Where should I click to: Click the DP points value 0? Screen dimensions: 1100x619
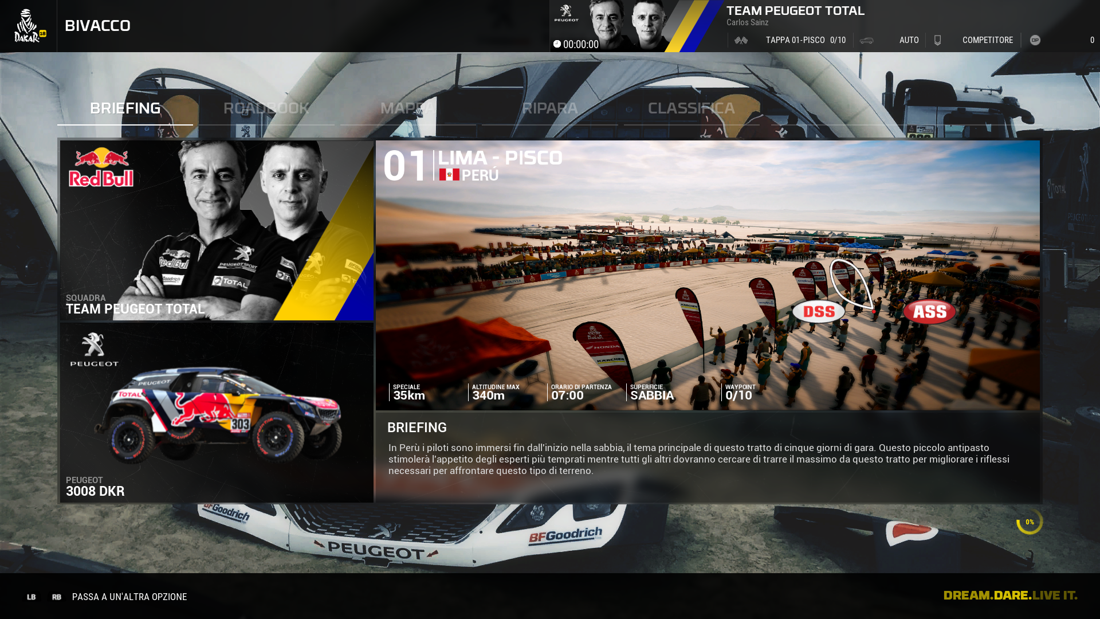point(1092,40)
